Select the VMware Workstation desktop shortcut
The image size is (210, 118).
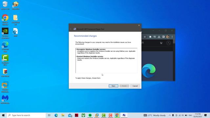(5, 87)
